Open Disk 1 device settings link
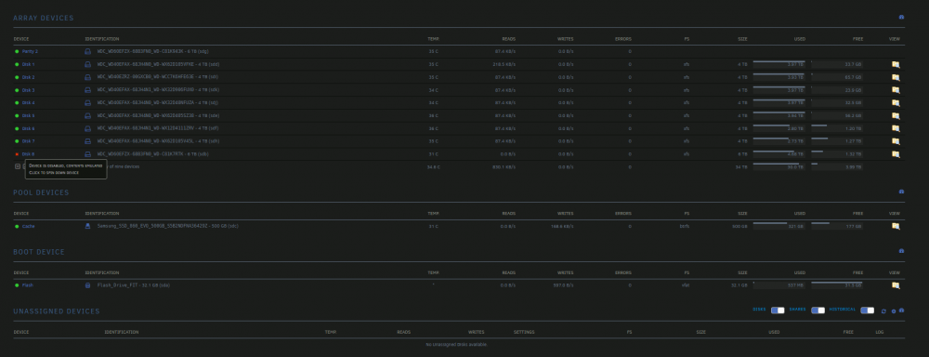 coord(29,64)
